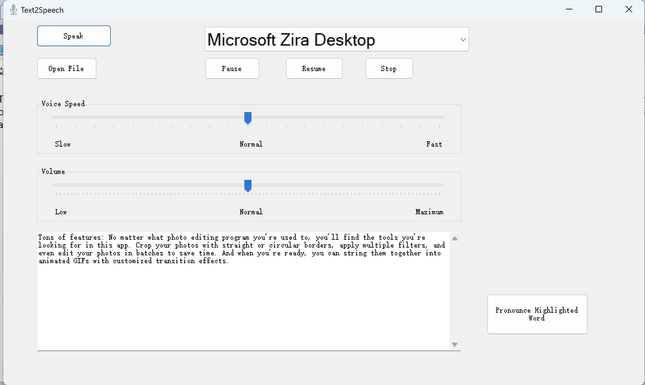645x385 pixels.
Task: Stop the speech playback
Action: point(389,68)
